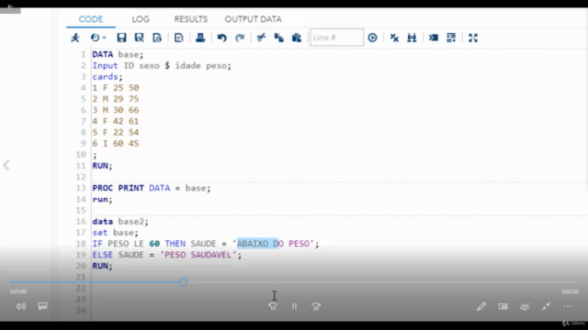Click the back arrow at top left

click(10, 6)
